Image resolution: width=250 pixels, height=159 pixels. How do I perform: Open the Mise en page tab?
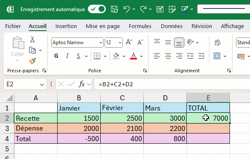[103, 26]
